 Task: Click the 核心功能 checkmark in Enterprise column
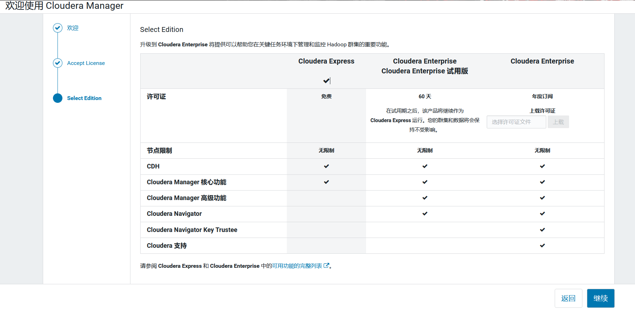point(542,182)
